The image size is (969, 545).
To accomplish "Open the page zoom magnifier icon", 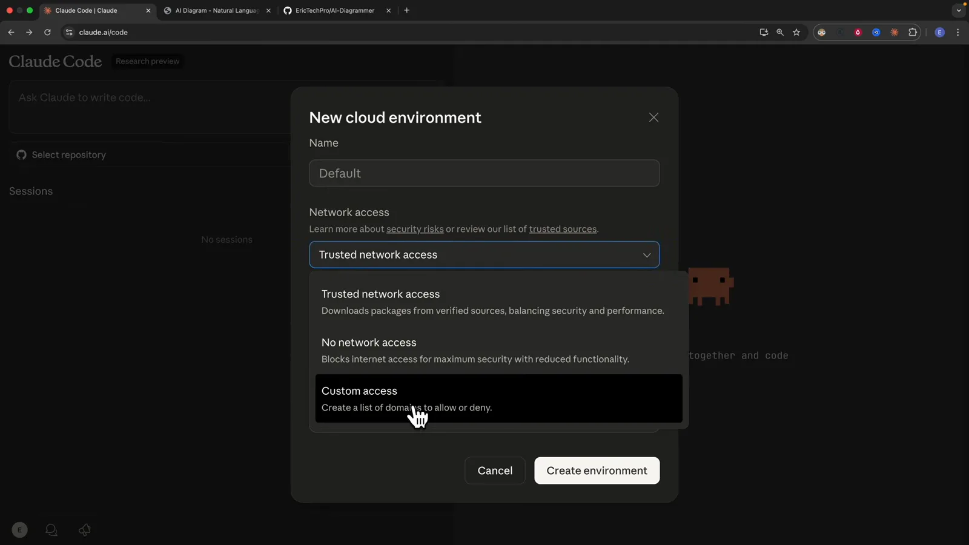I will pos(780,32).
